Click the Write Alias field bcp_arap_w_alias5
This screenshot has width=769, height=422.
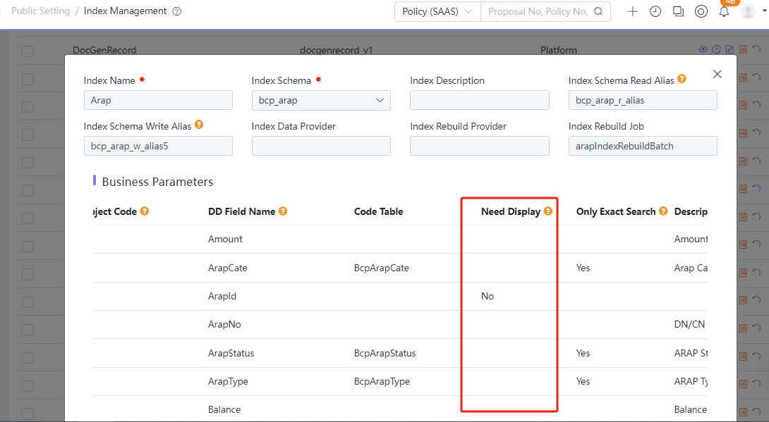coord(158,146)
